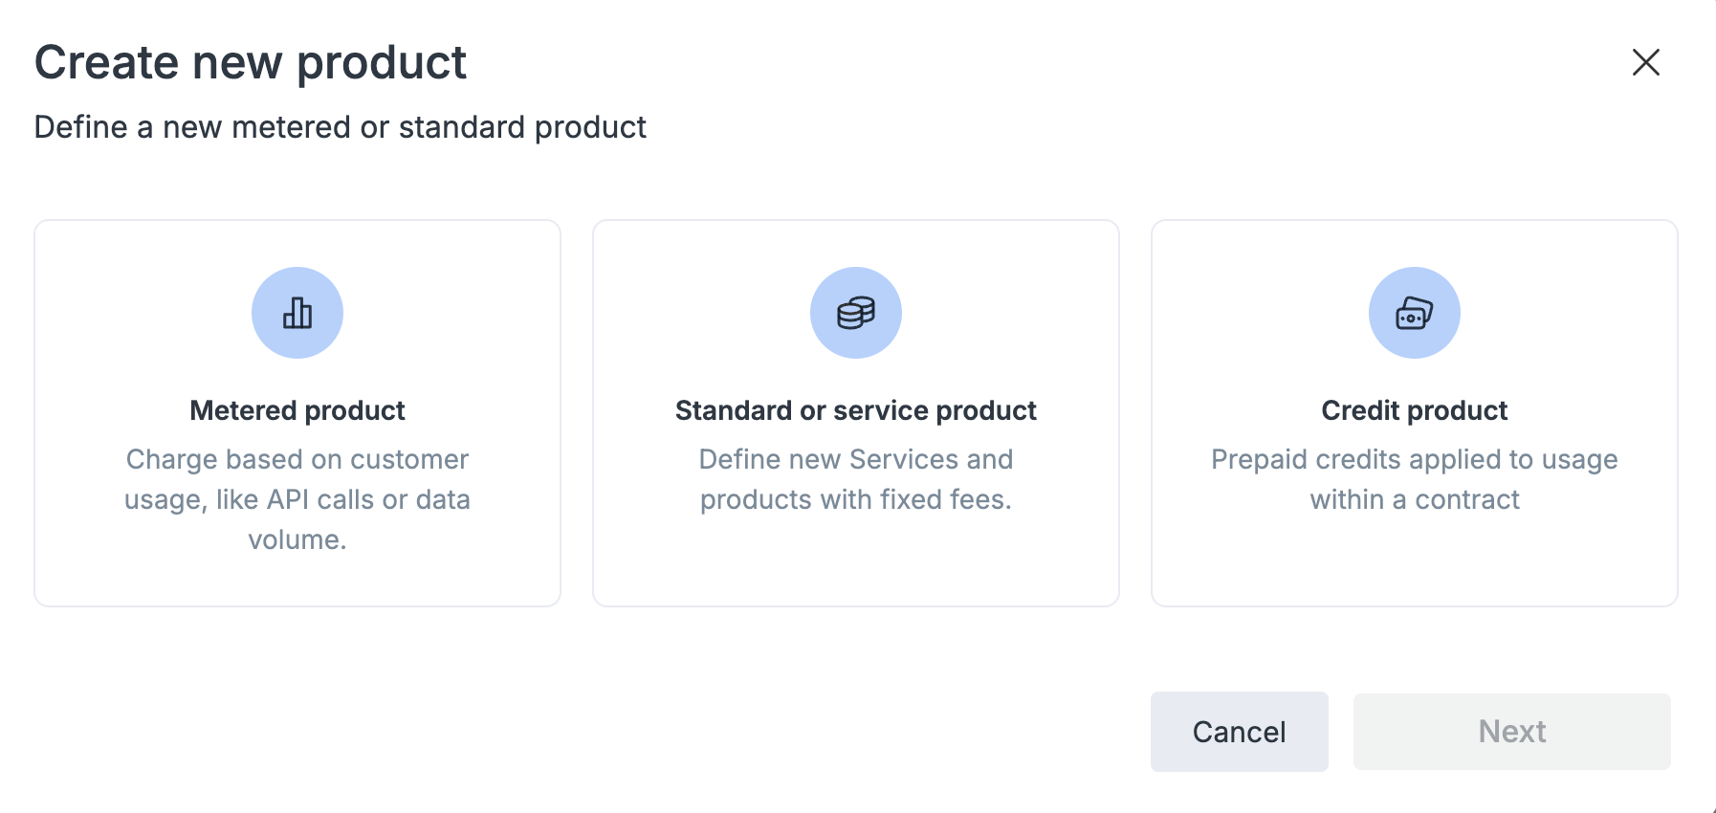Click the "Define a new metered or standard product" subtitle
Image resolution: width=1716 pixels, height=813 pixels.
341,127
